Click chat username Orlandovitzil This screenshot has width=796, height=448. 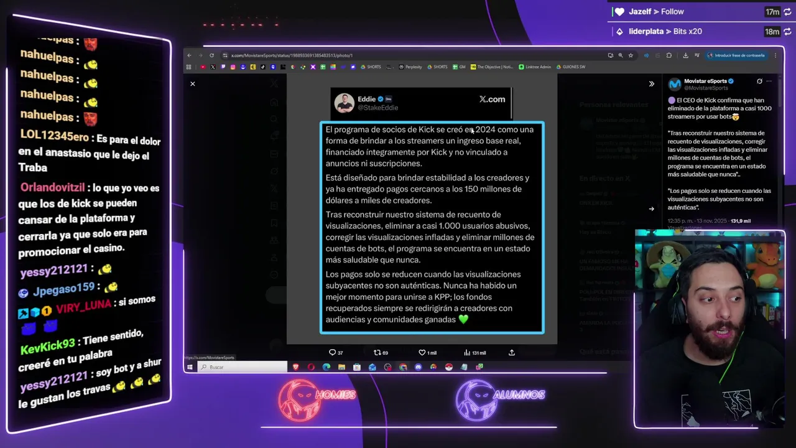click(x=53, y=187)
